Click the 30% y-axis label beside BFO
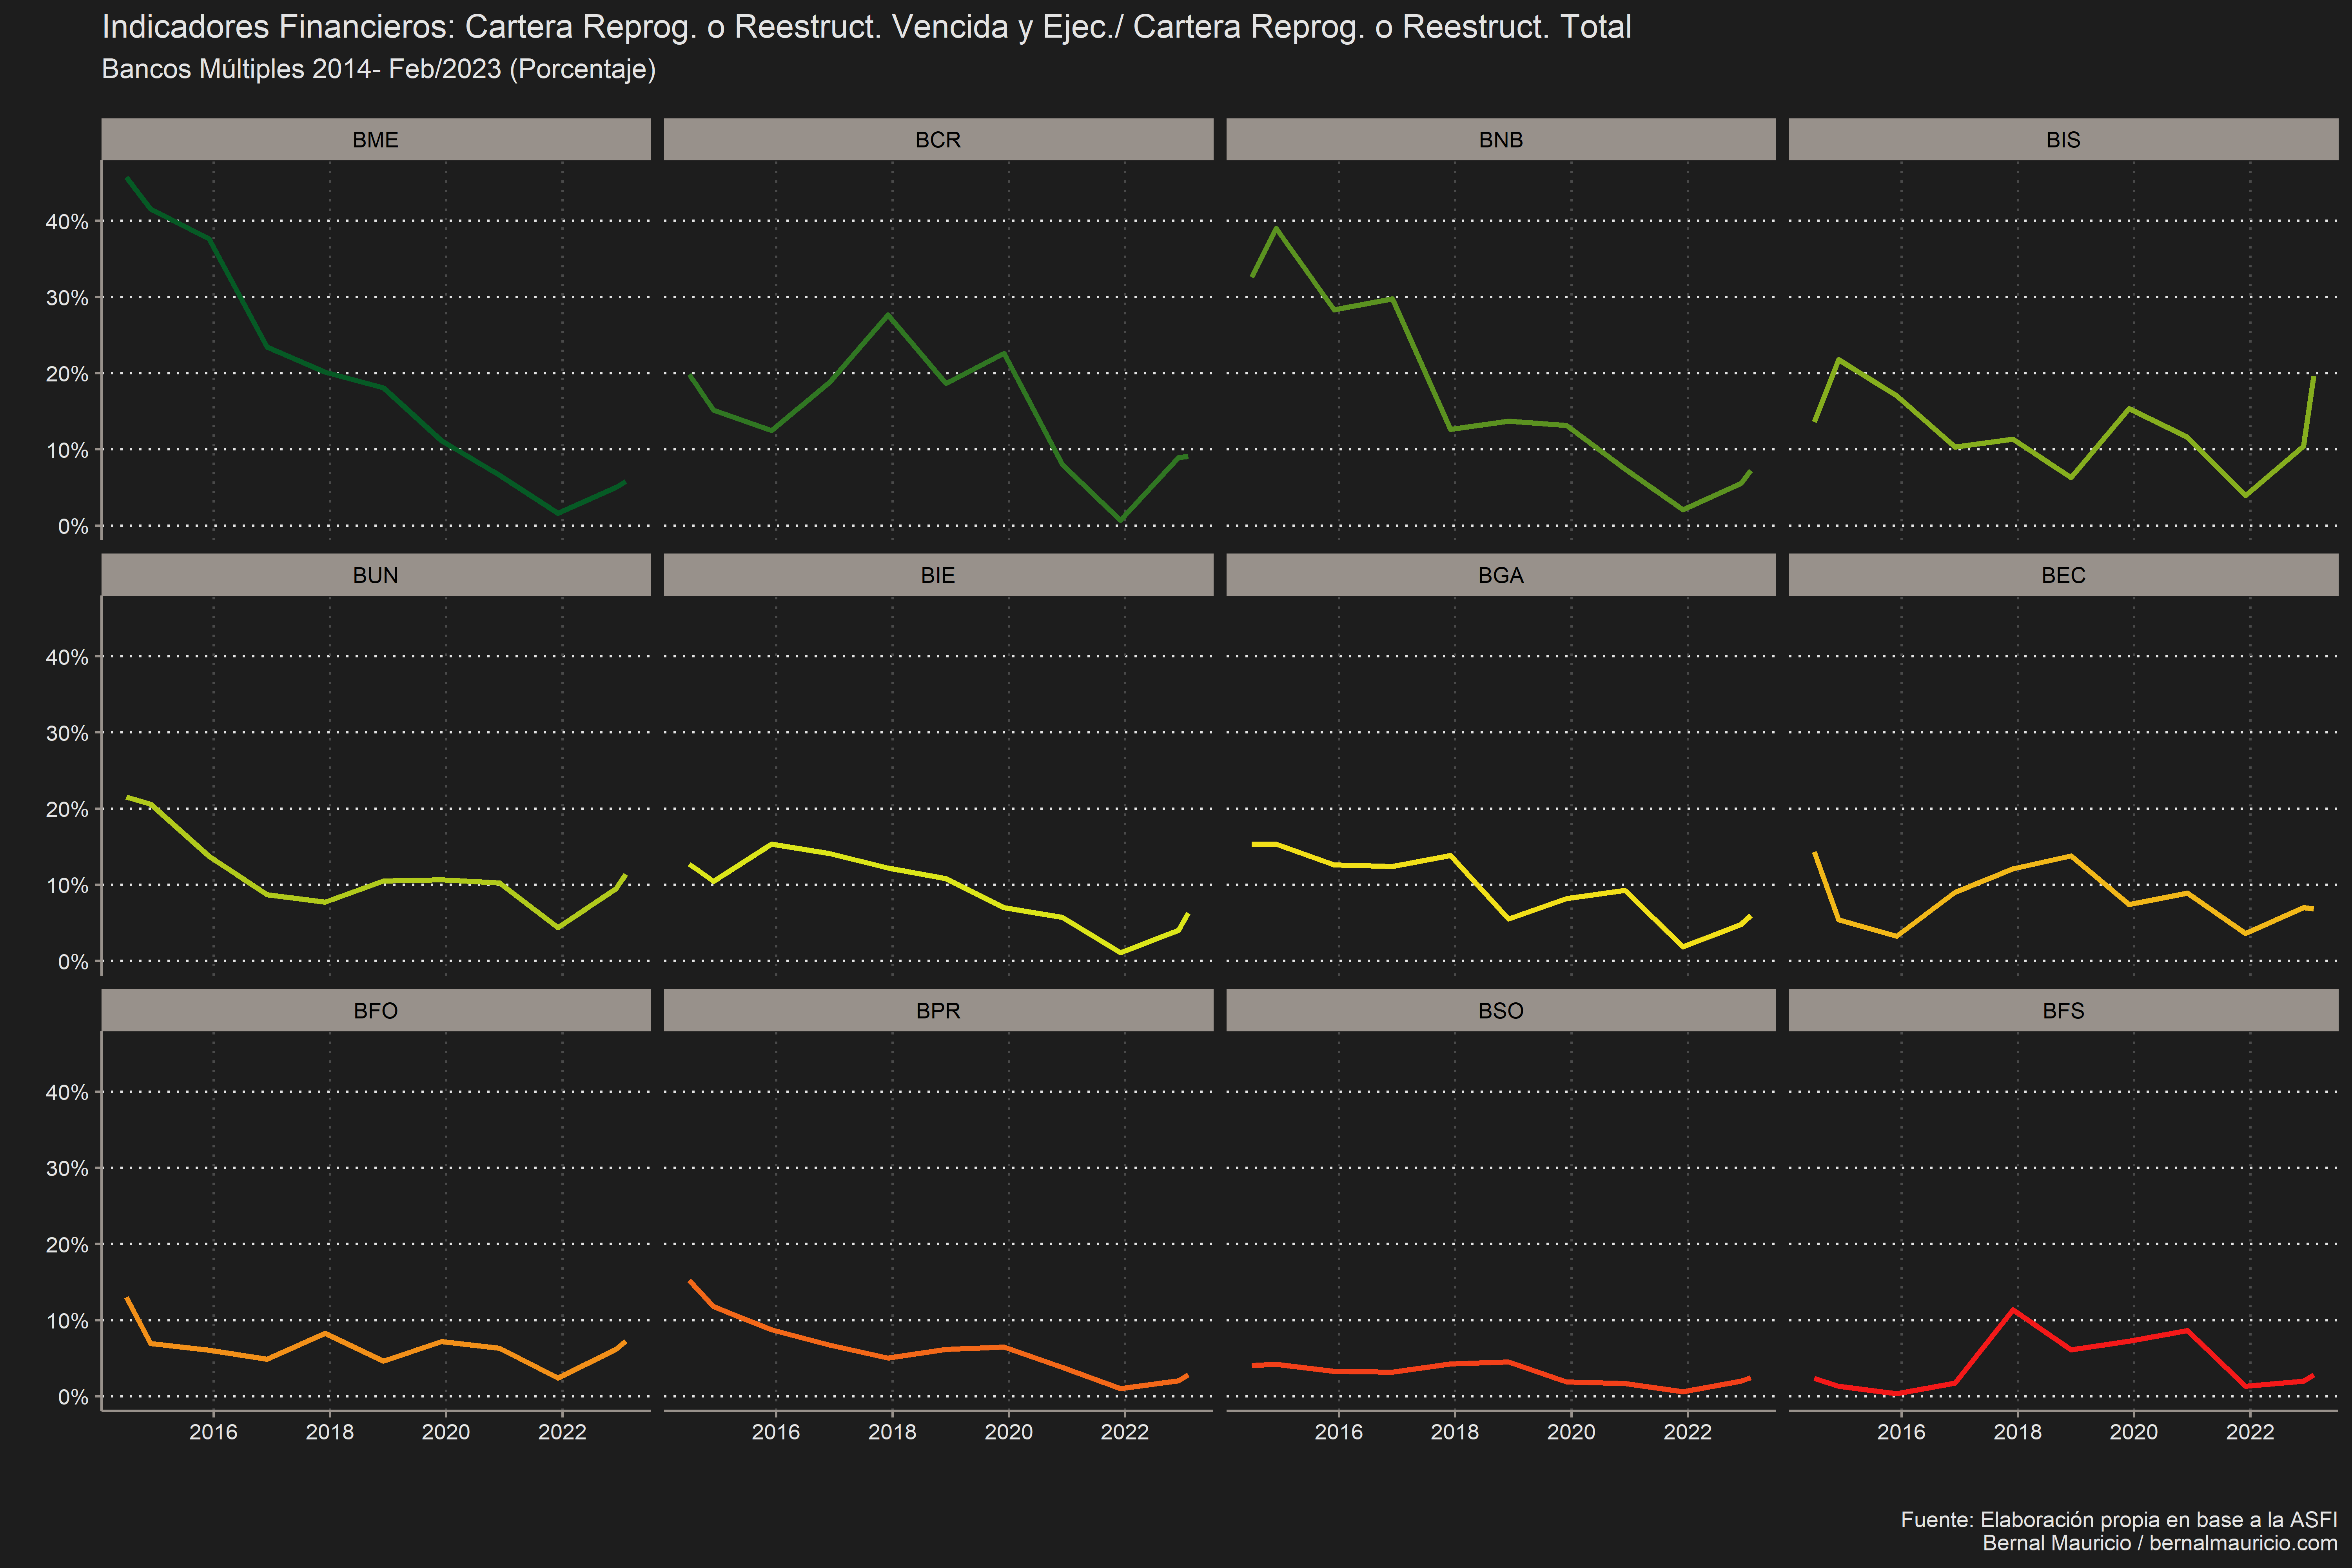The image size is (2352, 1568). coord(67,1168)
